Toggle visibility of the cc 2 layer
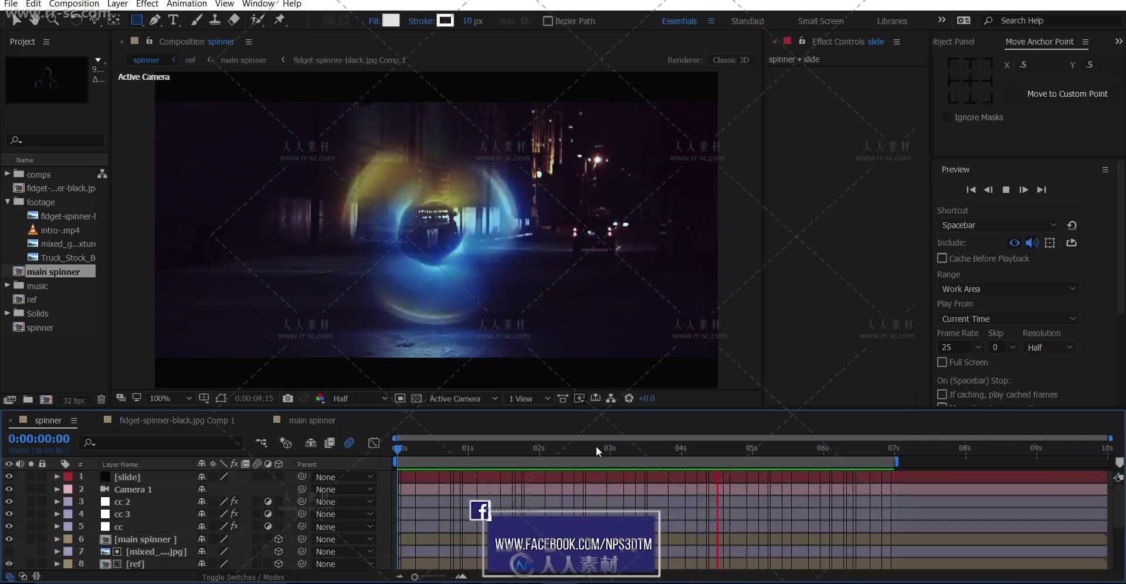Image resolution: width=1126 pixels, height=584 pixels. tap(9, 501)
